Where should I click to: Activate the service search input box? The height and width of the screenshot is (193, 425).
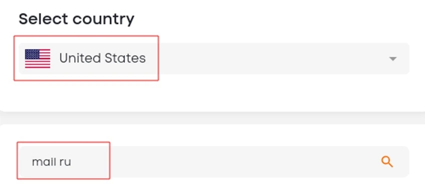tap(214, 161)
